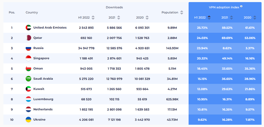264x127 pixels.
Task: Click the VPN adoption index header text
Action: pyautogui.click(x=224, y=7)
